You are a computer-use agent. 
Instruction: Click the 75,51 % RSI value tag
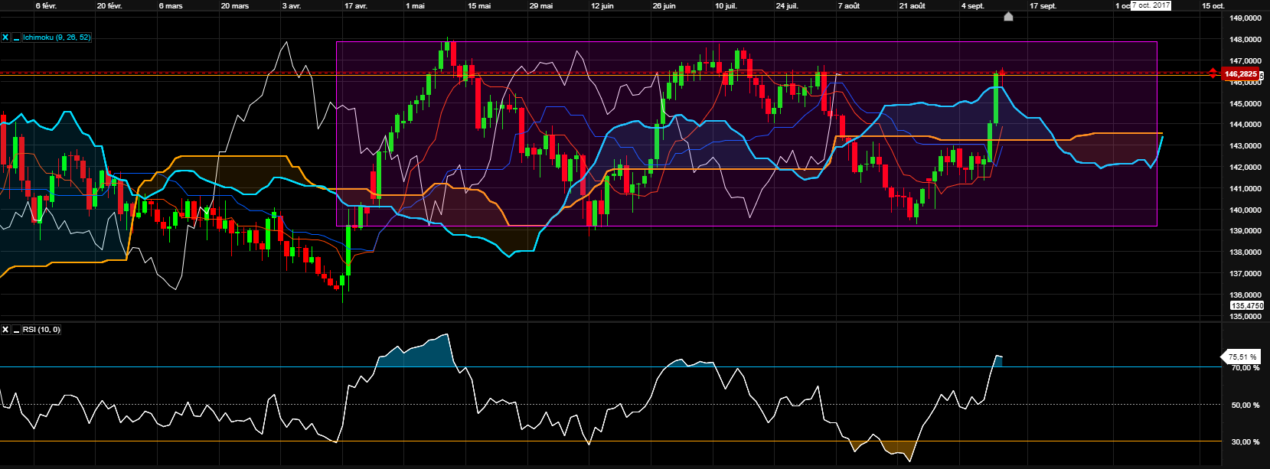[1242, 357]
